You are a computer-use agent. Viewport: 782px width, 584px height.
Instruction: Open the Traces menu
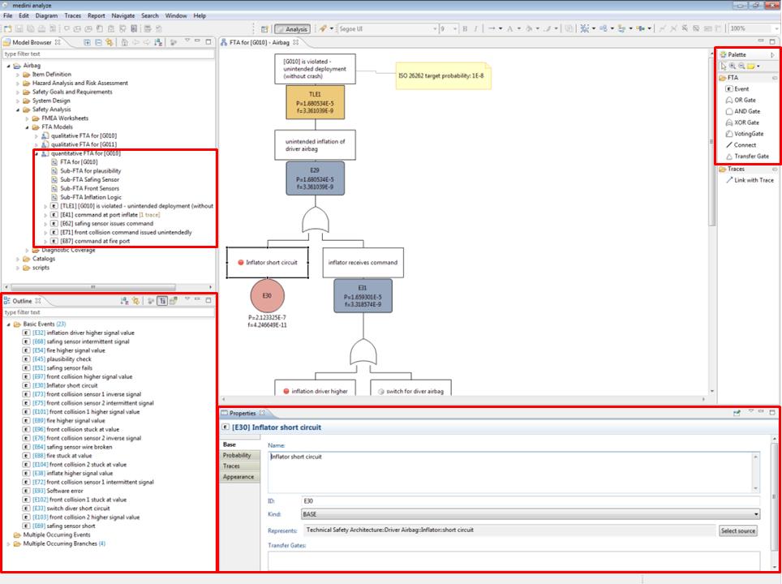(73, 15)
